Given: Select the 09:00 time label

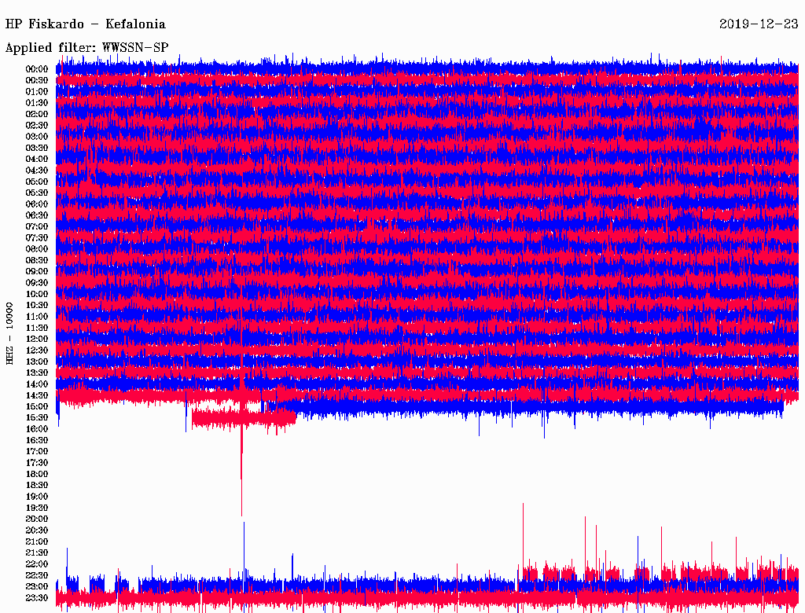Looking at the screenshot, I should 37,272.
